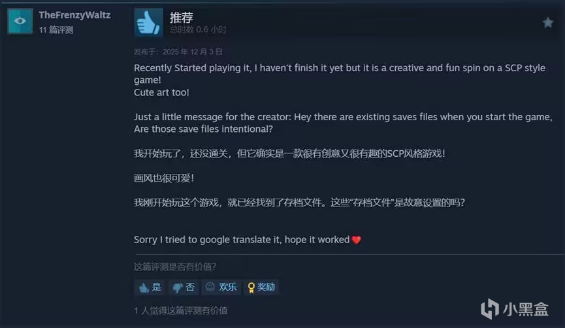
Task: Mark the review as 欢乐 funny
Action: [221, 287]
